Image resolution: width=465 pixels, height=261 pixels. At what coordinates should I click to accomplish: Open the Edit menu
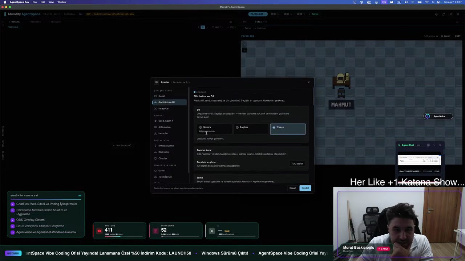tap(43, 2)
